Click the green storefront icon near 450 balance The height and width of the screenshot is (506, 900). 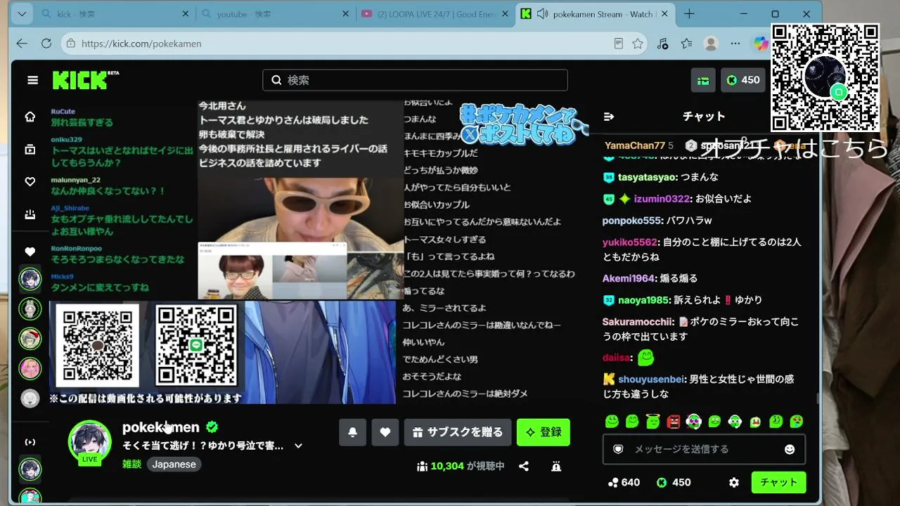click(x=703, y=80)
